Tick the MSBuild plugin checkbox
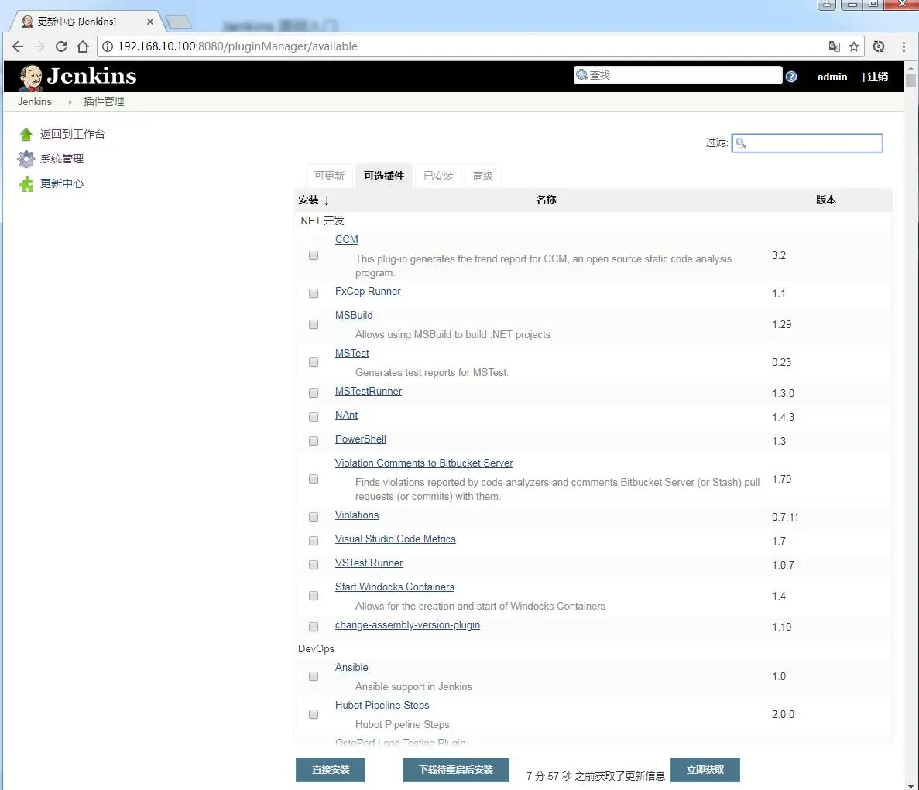The image size is (919, 790). pyautogui.click(x=314, y=324)
